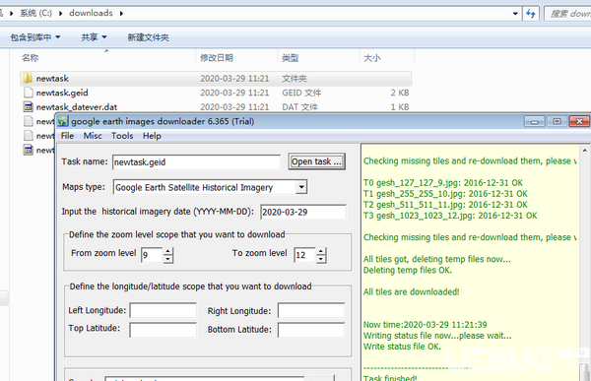Select the newtask.geid file icon
Image resolution: width=591 pixels, height=381 pixels.
[x=29, y=93]
